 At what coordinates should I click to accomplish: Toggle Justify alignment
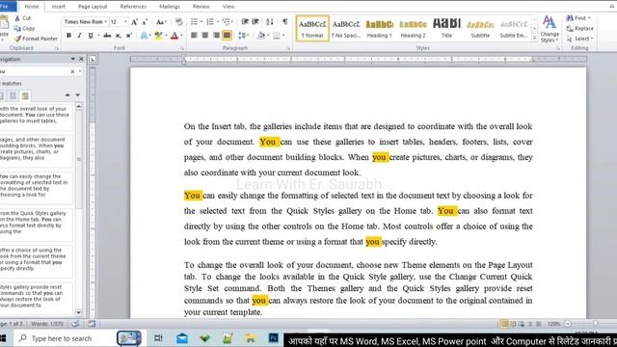coord(228,36)
